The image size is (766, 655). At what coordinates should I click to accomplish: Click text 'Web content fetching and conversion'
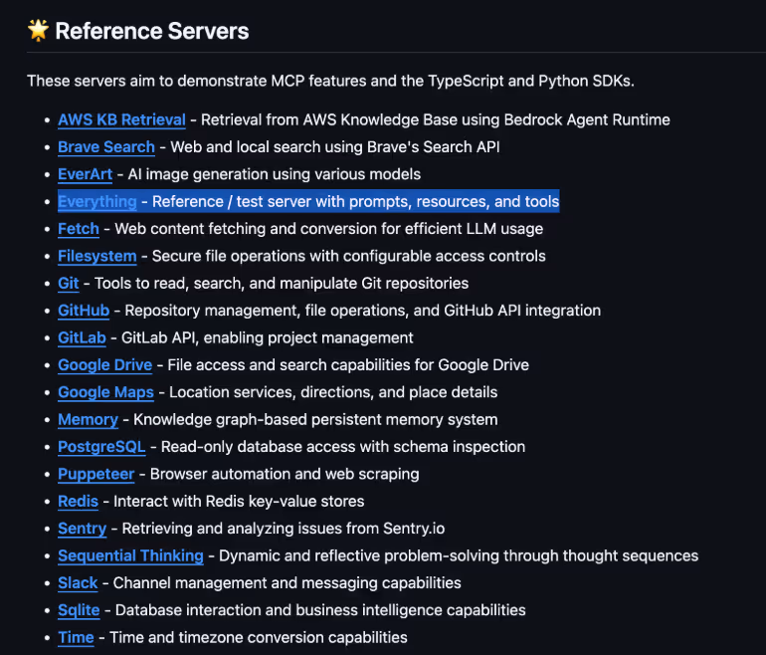click(x=246, y=229)
